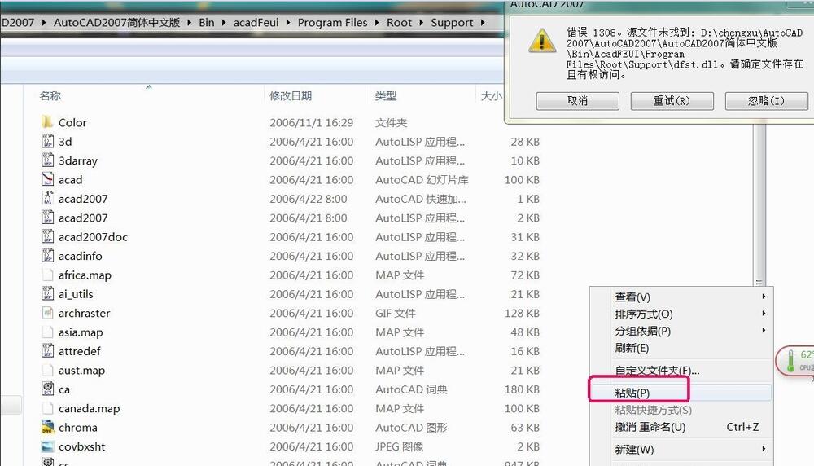Click the 3d AutoLISP file icon
The height and width of the screenshot is (466, 814).
pos(48,141)
